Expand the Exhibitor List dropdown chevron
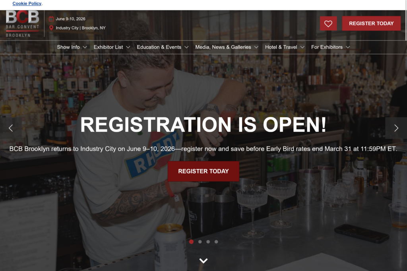This screenshot has height=271, width=407. 128,47
